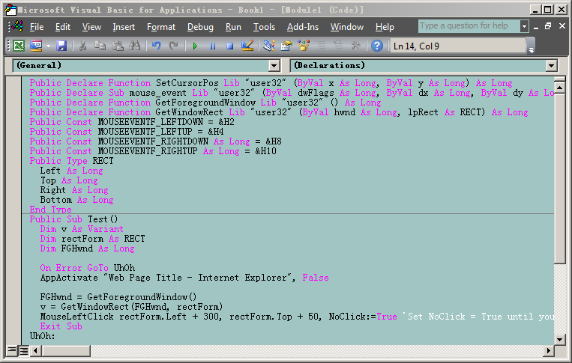Viewport: 572px width, 363px height.
Task: Click the horizontal scrollbar thumb
Action: coord(66,351)
